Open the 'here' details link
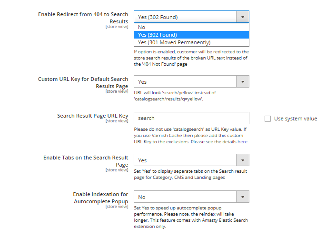326x238 pixels. (242, 142)
